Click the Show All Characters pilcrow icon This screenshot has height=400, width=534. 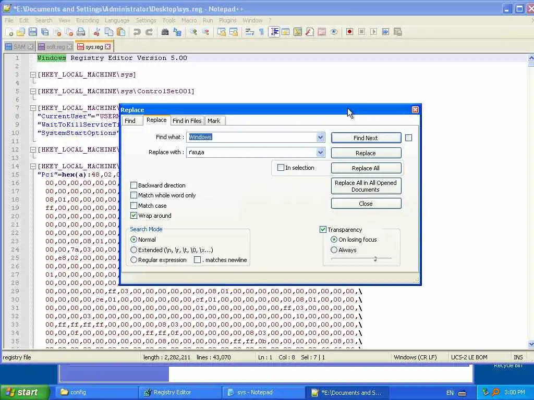(262, 32)
